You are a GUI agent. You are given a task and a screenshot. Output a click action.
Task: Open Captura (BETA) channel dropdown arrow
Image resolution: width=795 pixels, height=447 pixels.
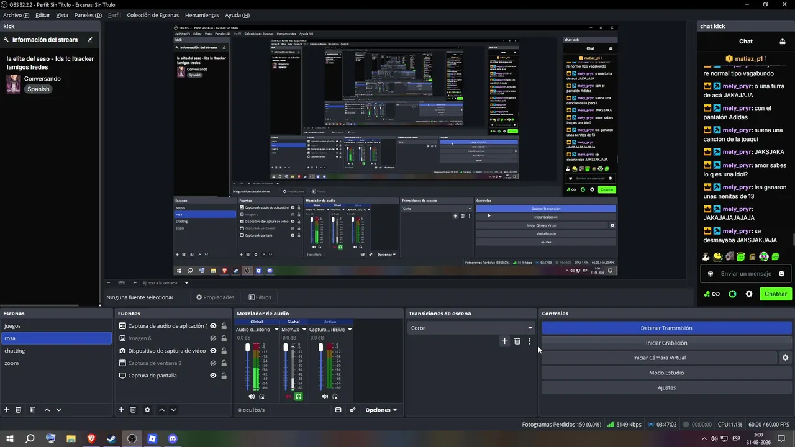tap(350, 330)
